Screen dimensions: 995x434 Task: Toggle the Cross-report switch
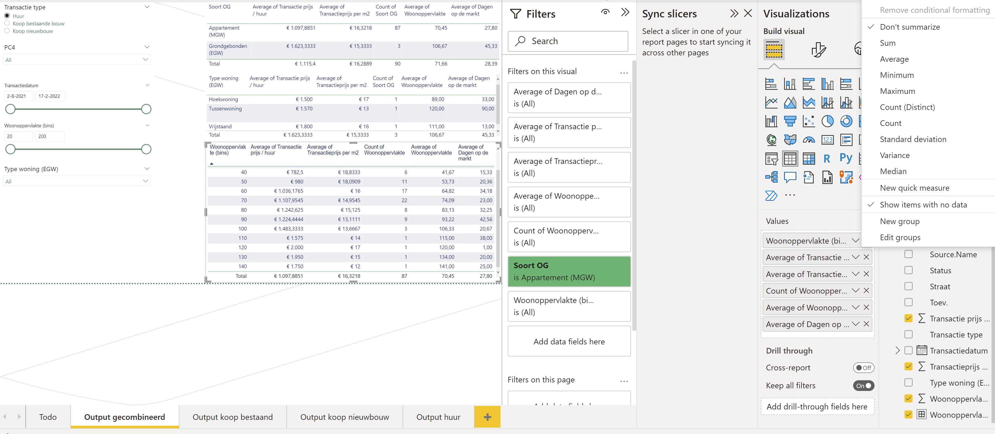863,368
